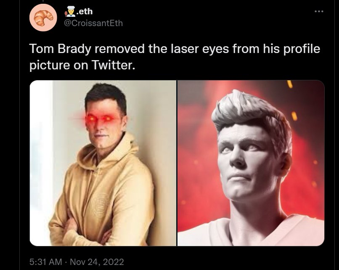The width and height of the screenshot is (339, 270).
Task: Open the right white statue image
Action: coord(251,163)
